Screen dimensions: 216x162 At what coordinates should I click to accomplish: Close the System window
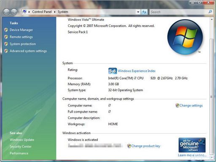(208, 2)
